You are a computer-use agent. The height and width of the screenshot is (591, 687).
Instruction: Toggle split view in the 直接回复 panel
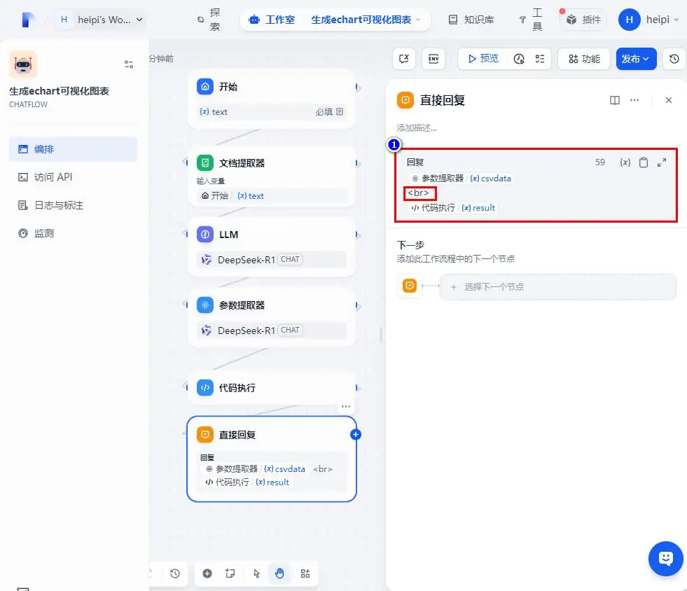click(614, 100)
